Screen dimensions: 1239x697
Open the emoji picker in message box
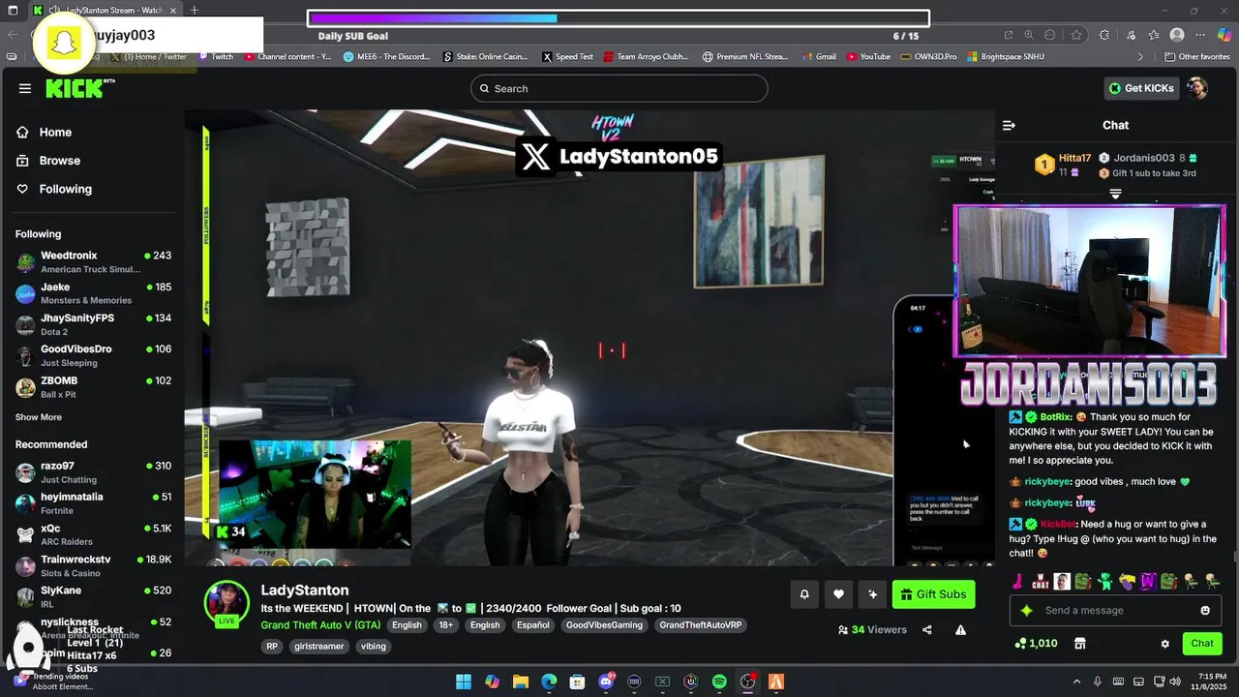[1205, 611]
